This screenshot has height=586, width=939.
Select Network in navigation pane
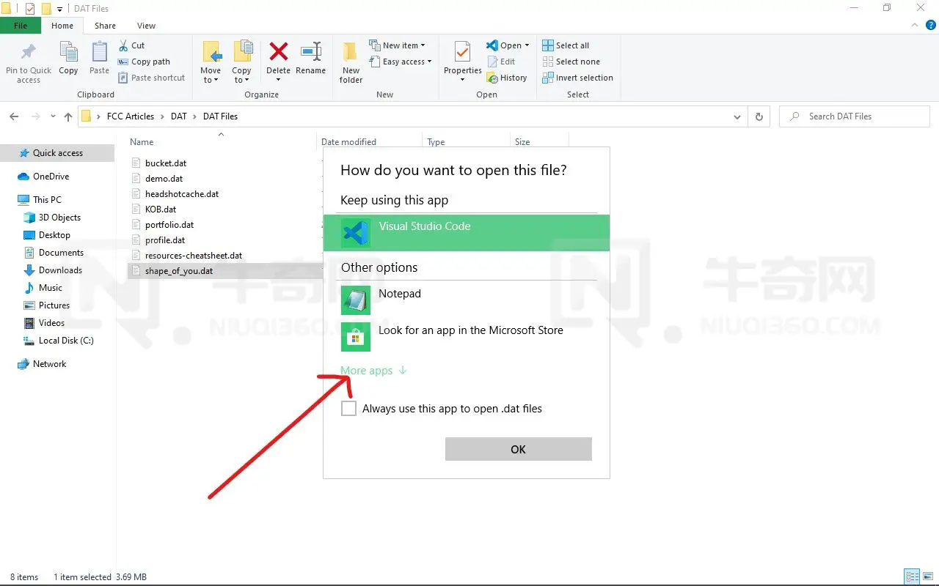point(49,364)
